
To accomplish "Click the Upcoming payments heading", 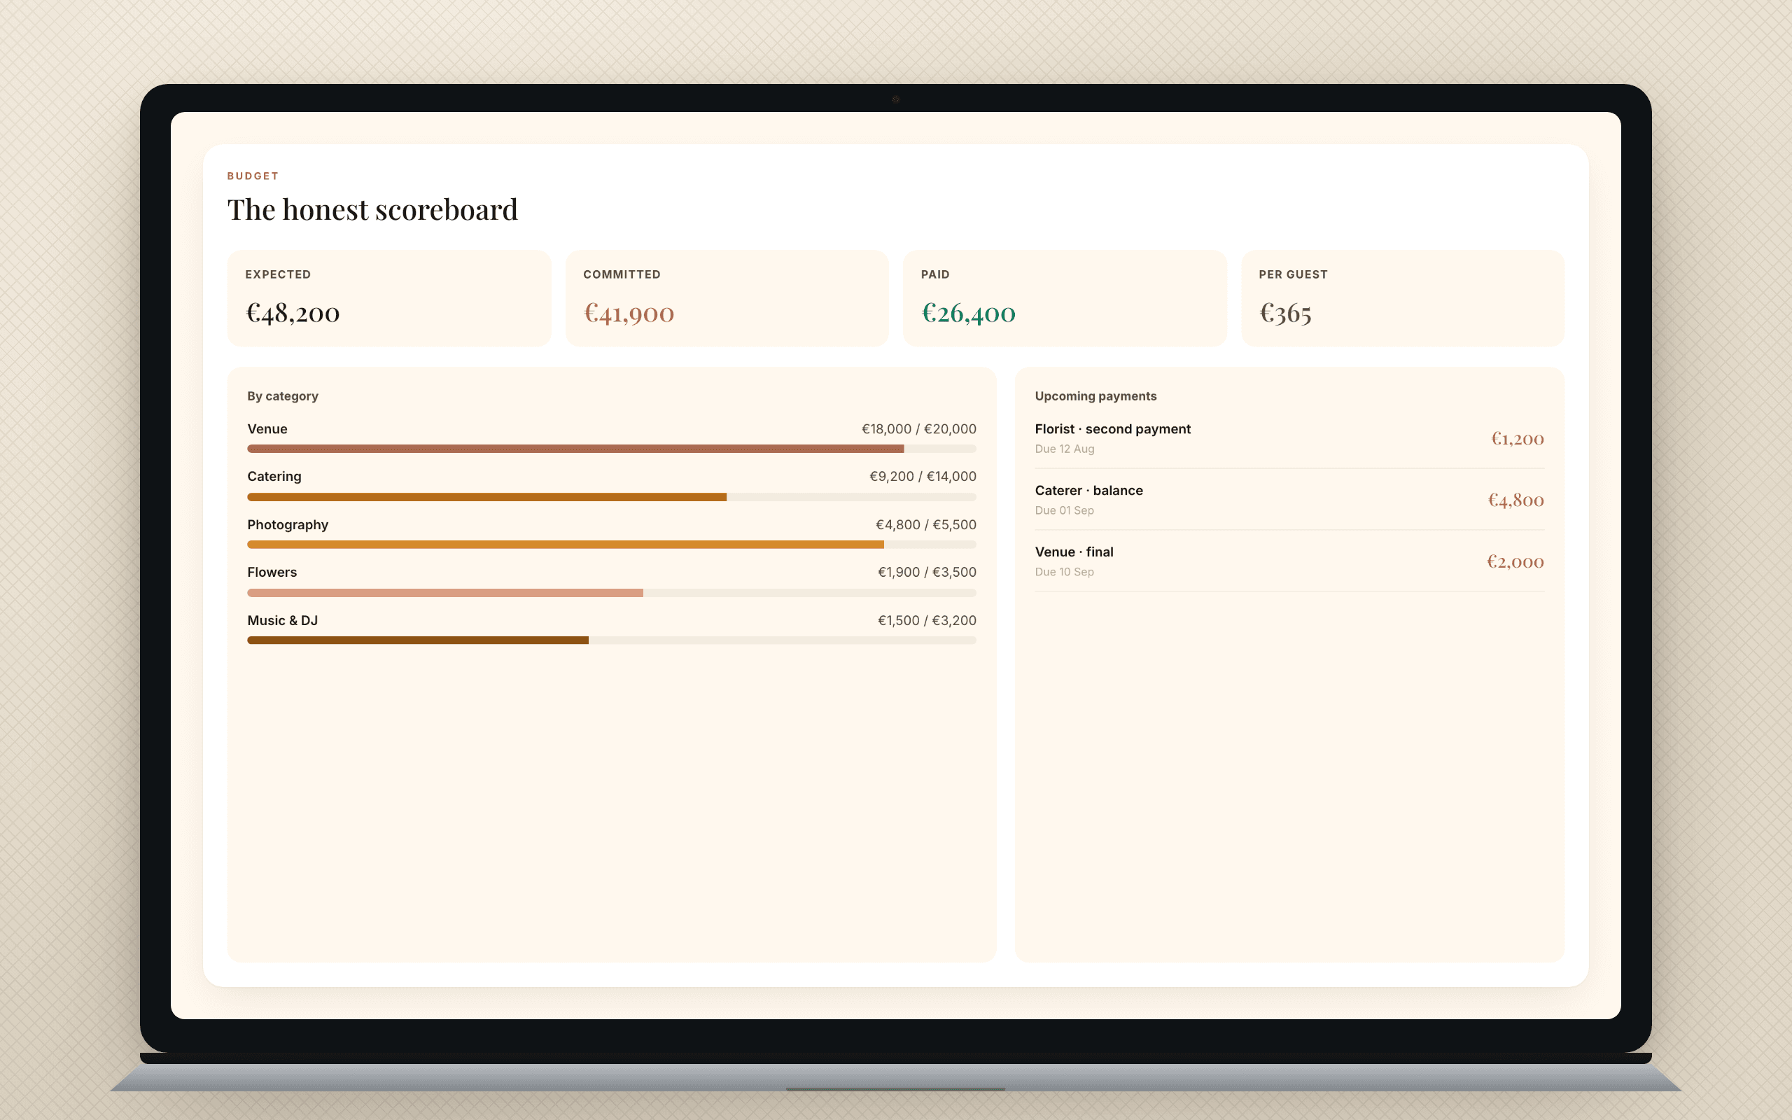I will click(x=1095, y=396).
